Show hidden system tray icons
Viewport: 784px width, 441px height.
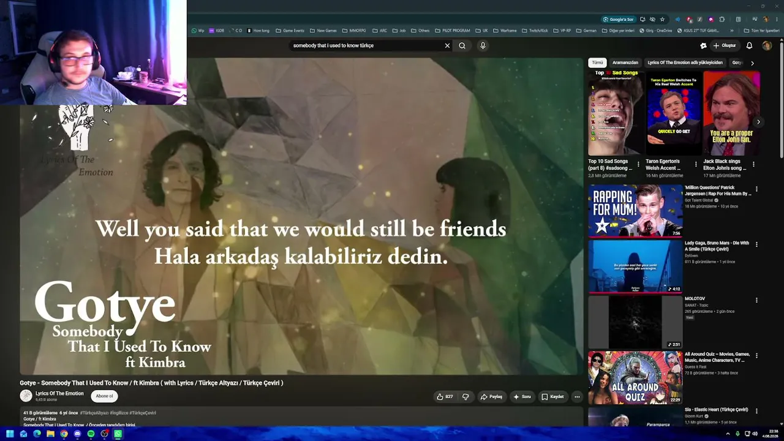pos(728,434)
